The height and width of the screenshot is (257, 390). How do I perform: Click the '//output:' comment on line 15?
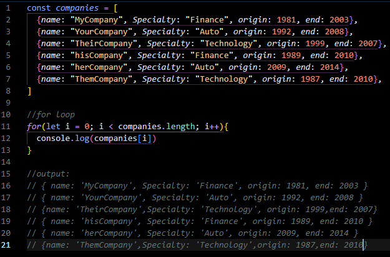pyautogui.click(x=48, y=174)
